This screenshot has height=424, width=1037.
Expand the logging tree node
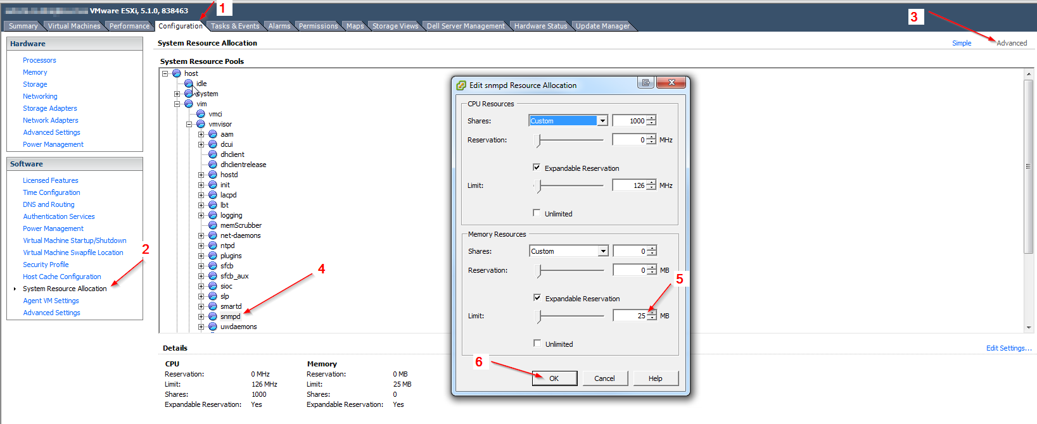pyautogui.click(x=201, y=215)
